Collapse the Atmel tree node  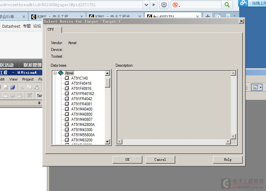[x=55, y=73]
